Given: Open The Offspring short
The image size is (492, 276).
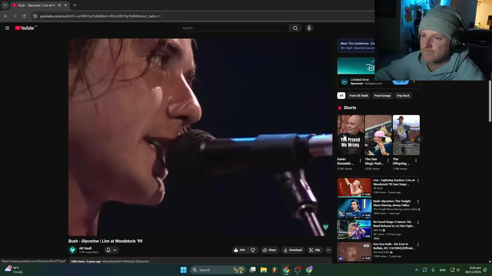Looking at the screenshot, I should pos(406,135).
